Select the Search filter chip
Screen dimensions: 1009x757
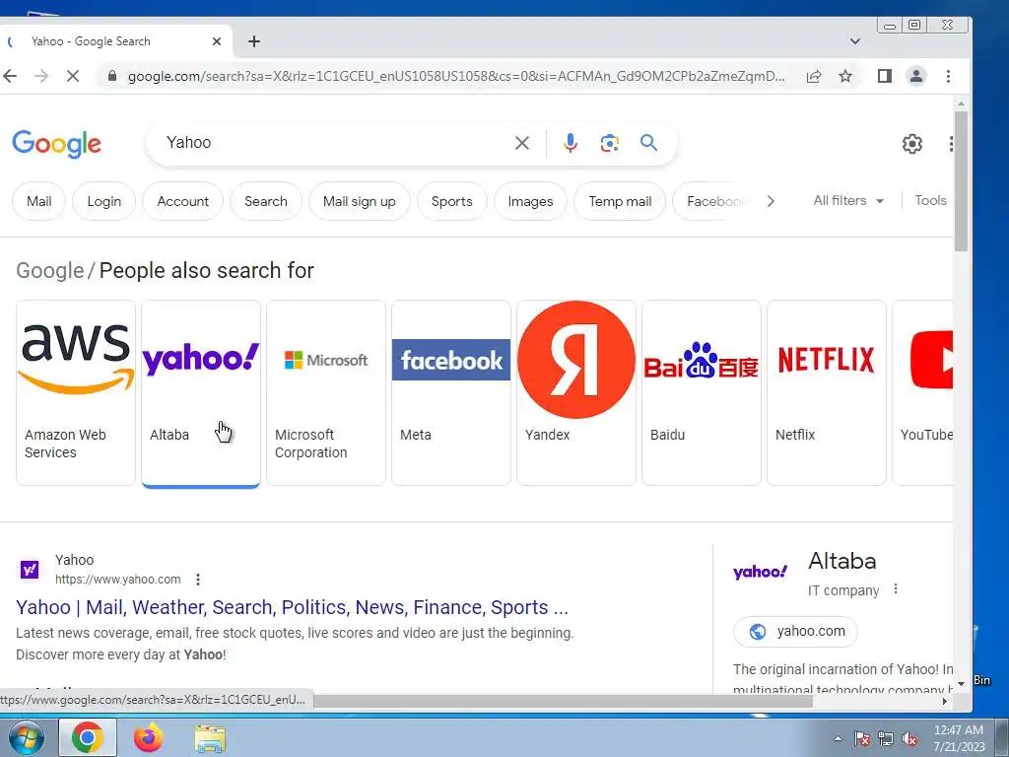266,201
